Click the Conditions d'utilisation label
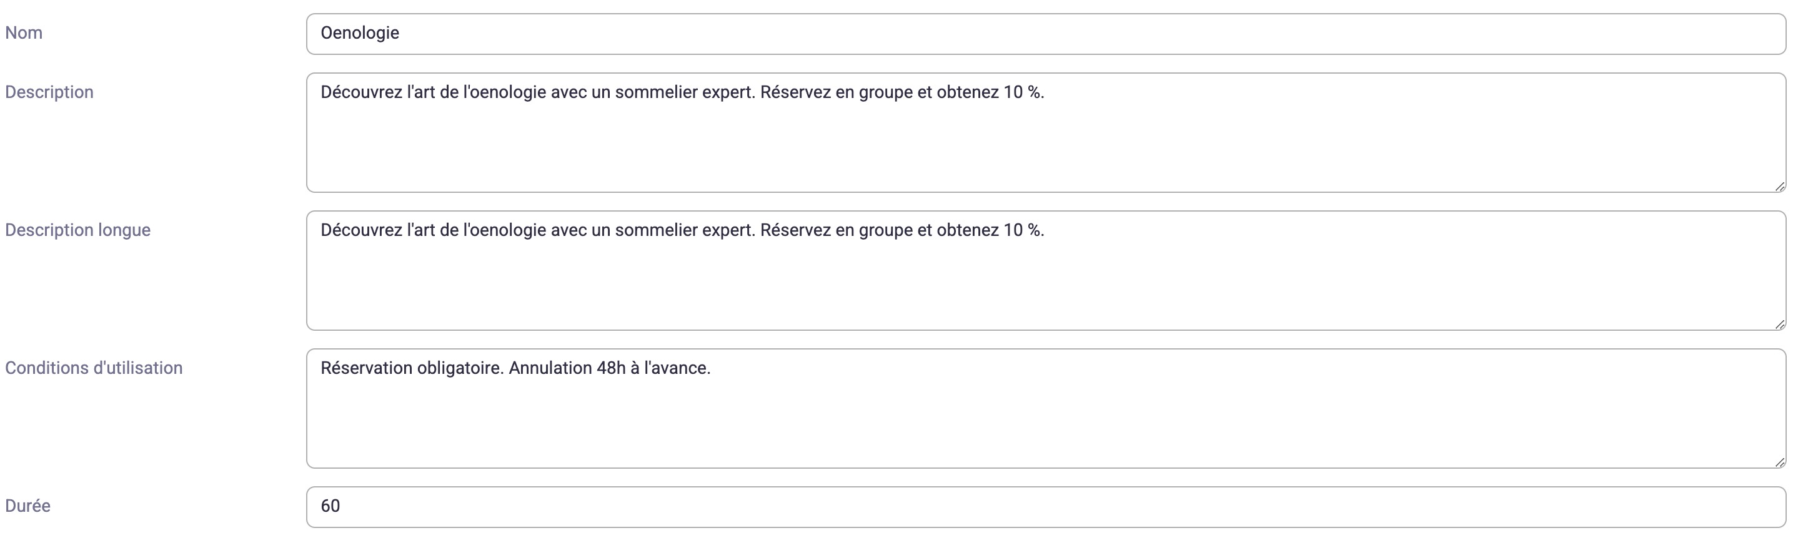This screenshot has height=543, width=1798. click(x=94, y=368)
